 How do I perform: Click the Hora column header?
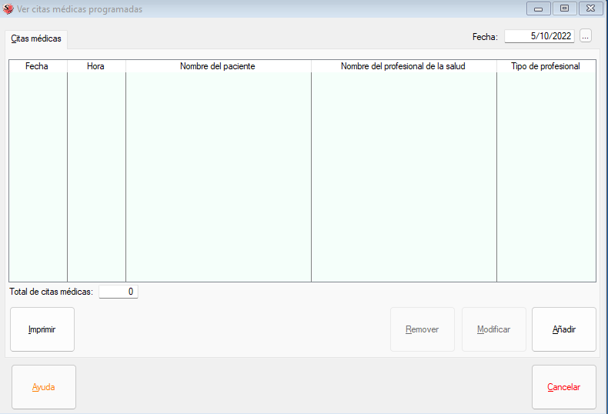(96, 66)
